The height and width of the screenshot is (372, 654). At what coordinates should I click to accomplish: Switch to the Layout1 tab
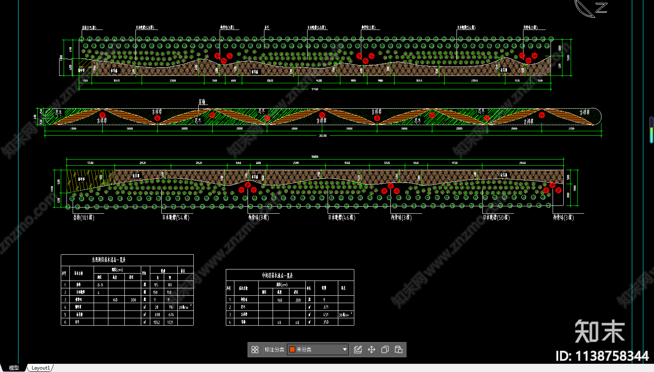41,368
